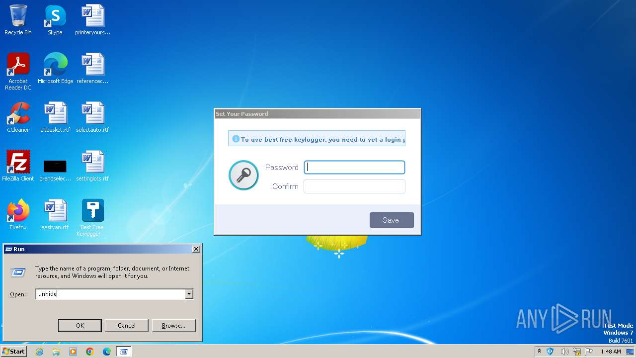Open the Recycle Bin desktop icon
This screenshot has height=358, width=636.
tap(18, 20)
